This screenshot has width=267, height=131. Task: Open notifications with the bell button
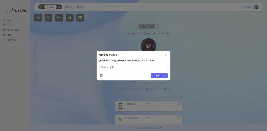click(x=80, y=7)
